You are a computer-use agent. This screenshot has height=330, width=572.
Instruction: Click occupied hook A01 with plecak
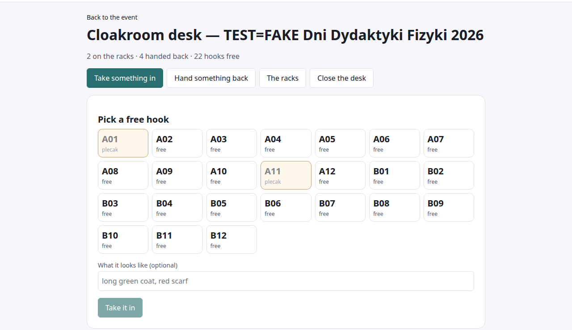pos(123,143)
